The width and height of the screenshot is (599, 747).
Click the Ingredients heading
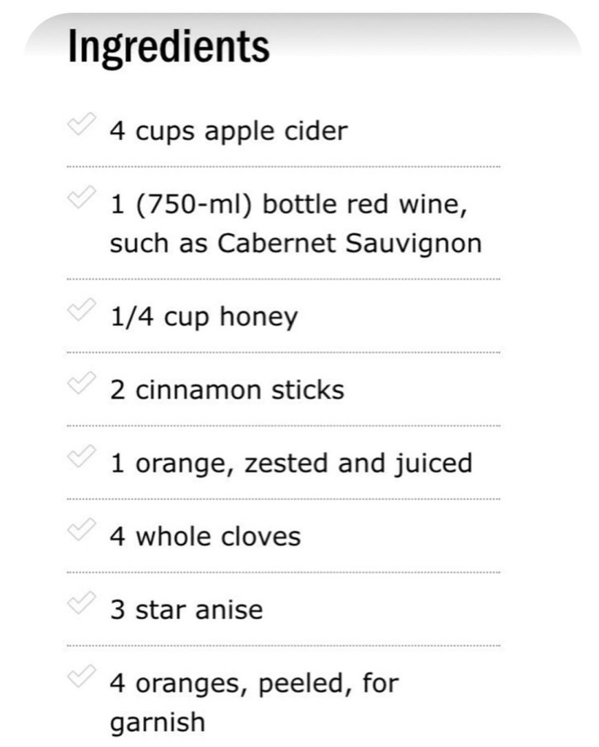pyautogui.click(x=169, y=47)
